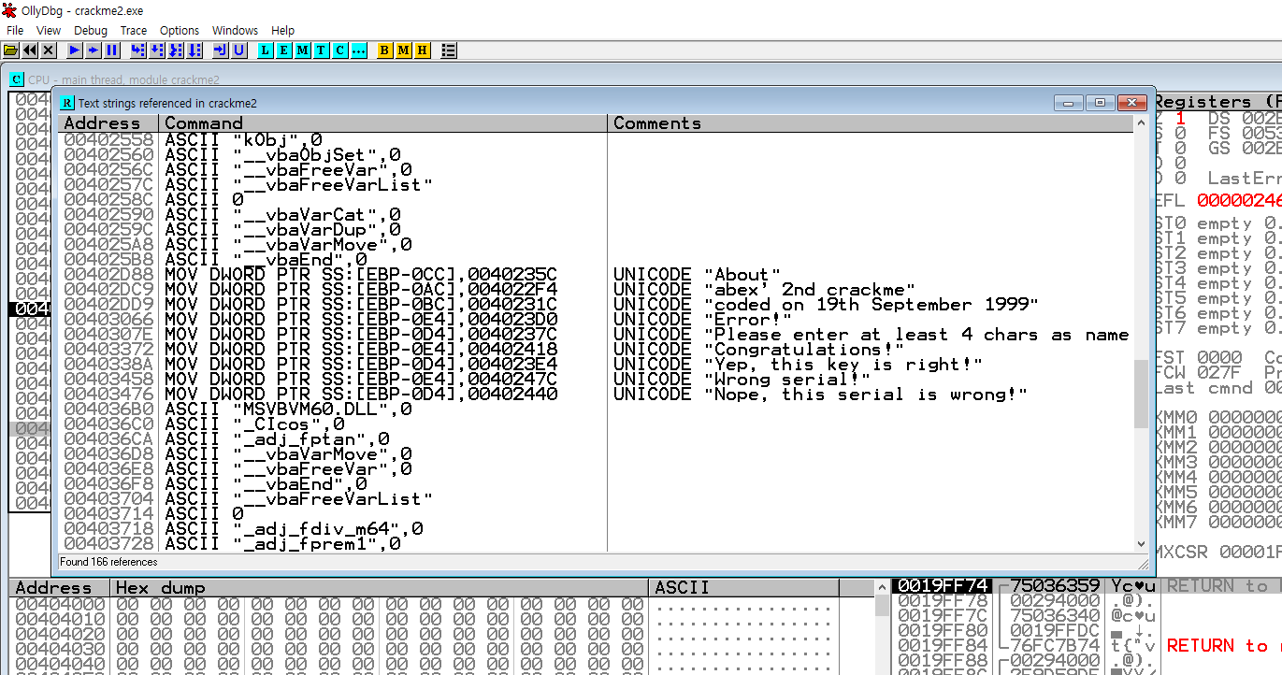
Task: Open the Options menu
Action: point(180,31)
